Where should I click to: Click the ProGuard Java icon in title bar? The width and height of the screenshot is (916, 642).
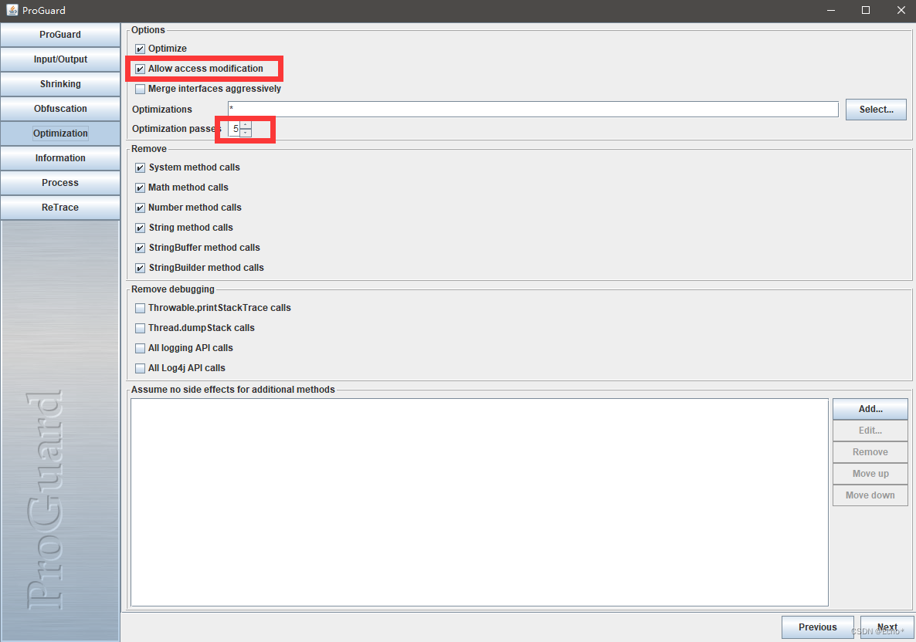(12, 10)
